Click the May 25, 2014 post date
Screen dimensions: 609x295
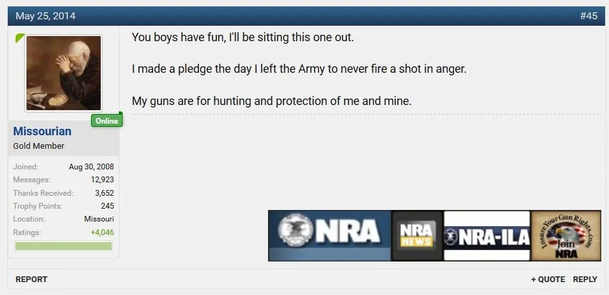click(x=45, y=16)
